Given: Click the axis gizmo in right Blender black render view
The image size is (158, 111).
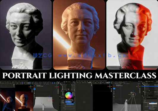Looking at the screenshot, I should 110,86.
